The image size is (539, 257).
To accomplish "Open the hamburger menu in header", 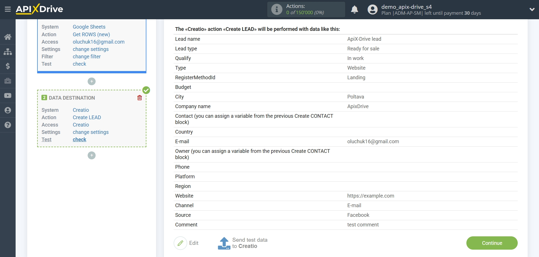I will point(8,9).
